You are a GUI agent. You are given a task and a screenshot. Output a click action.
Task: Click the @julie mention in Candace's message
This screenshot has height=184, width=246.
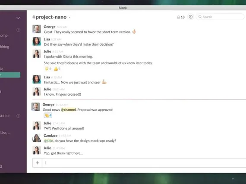[48, 141]
